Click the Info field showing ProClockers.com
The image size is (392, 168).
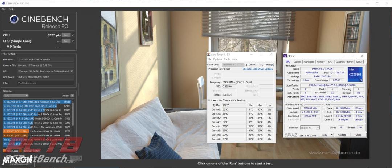46,83
